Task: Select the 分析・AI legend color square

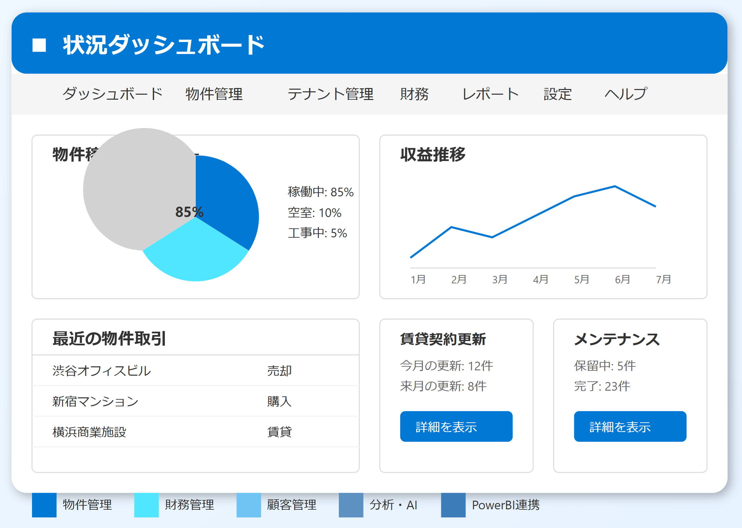Action: 351,505
